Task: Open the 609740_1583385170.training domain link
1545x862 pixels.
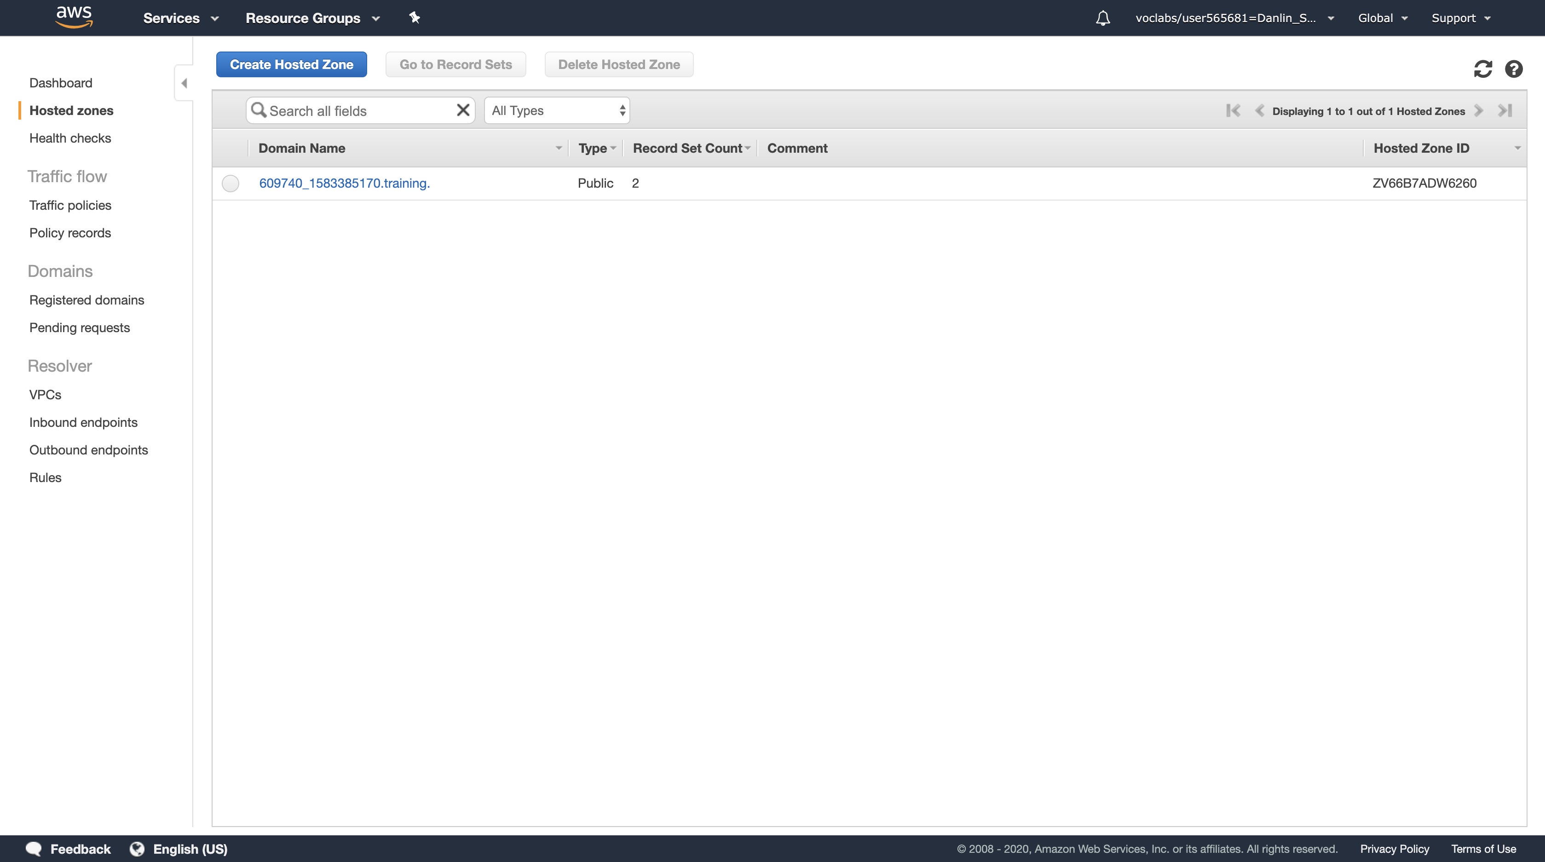Action: (x=344, y=183)
